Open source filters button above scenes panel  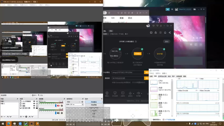pyautogui.click(x=40, y=95)
